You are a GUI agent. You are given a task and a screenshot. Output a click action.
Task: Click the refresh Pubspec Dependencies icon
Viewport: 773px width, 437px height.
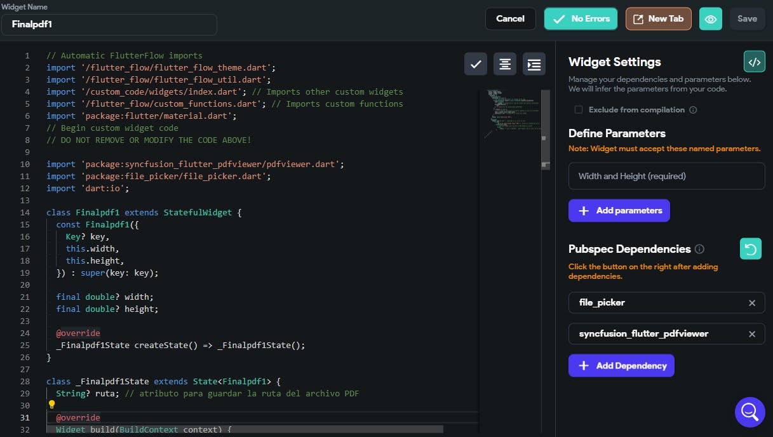pyautogui.click(x=750, y=249)
